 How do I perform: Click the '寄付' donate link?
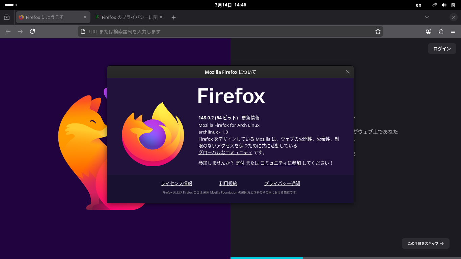click(240, 163)
